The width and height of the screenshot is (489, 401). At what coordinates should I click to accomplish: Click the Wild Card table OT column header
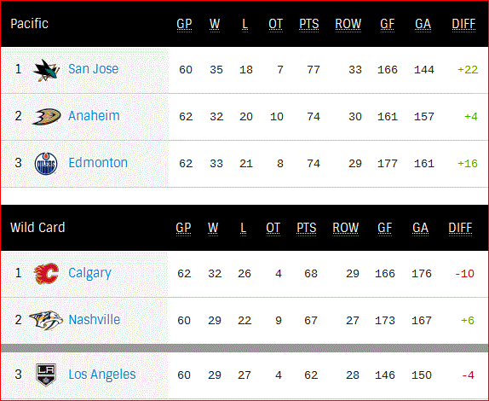coord(273,228)
